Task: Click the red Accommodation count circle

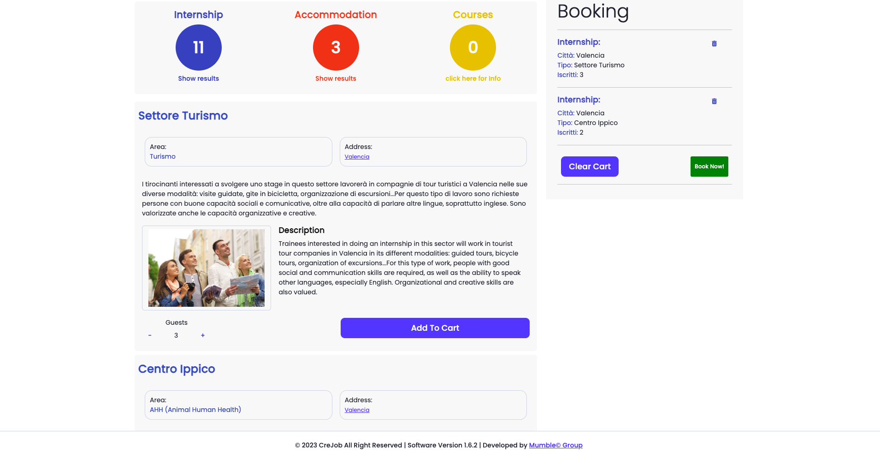Action: (336, 48)
